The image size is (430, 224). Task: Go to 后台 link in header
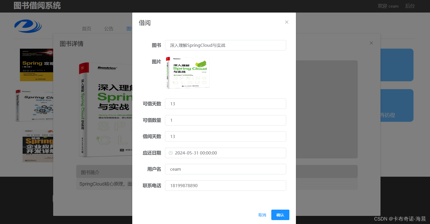point(410,6)
